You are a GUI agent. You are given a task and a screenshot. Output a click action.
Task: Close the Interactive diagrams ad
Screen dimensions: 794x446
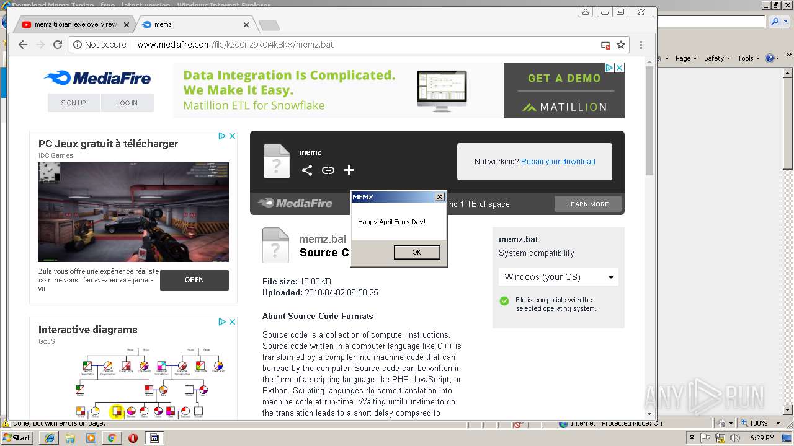pyautogui.click(x=233, y=321)
